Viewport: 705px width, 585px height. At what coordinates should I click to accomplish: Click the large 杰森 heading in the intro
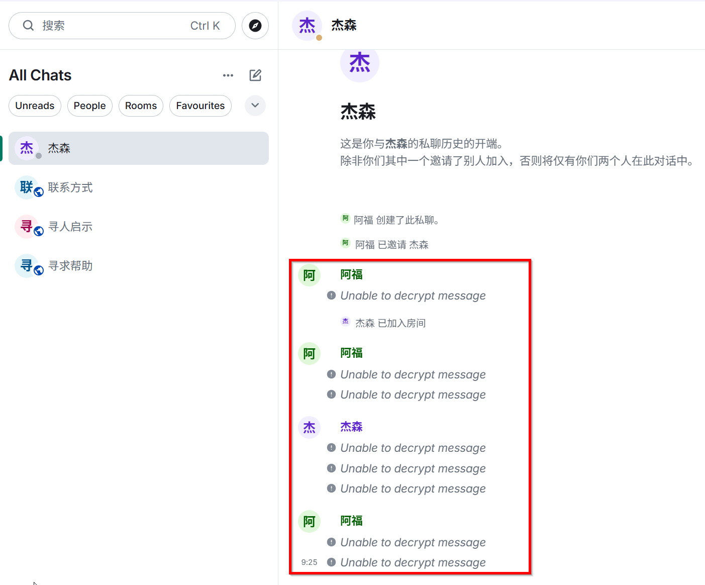point(358,112)
